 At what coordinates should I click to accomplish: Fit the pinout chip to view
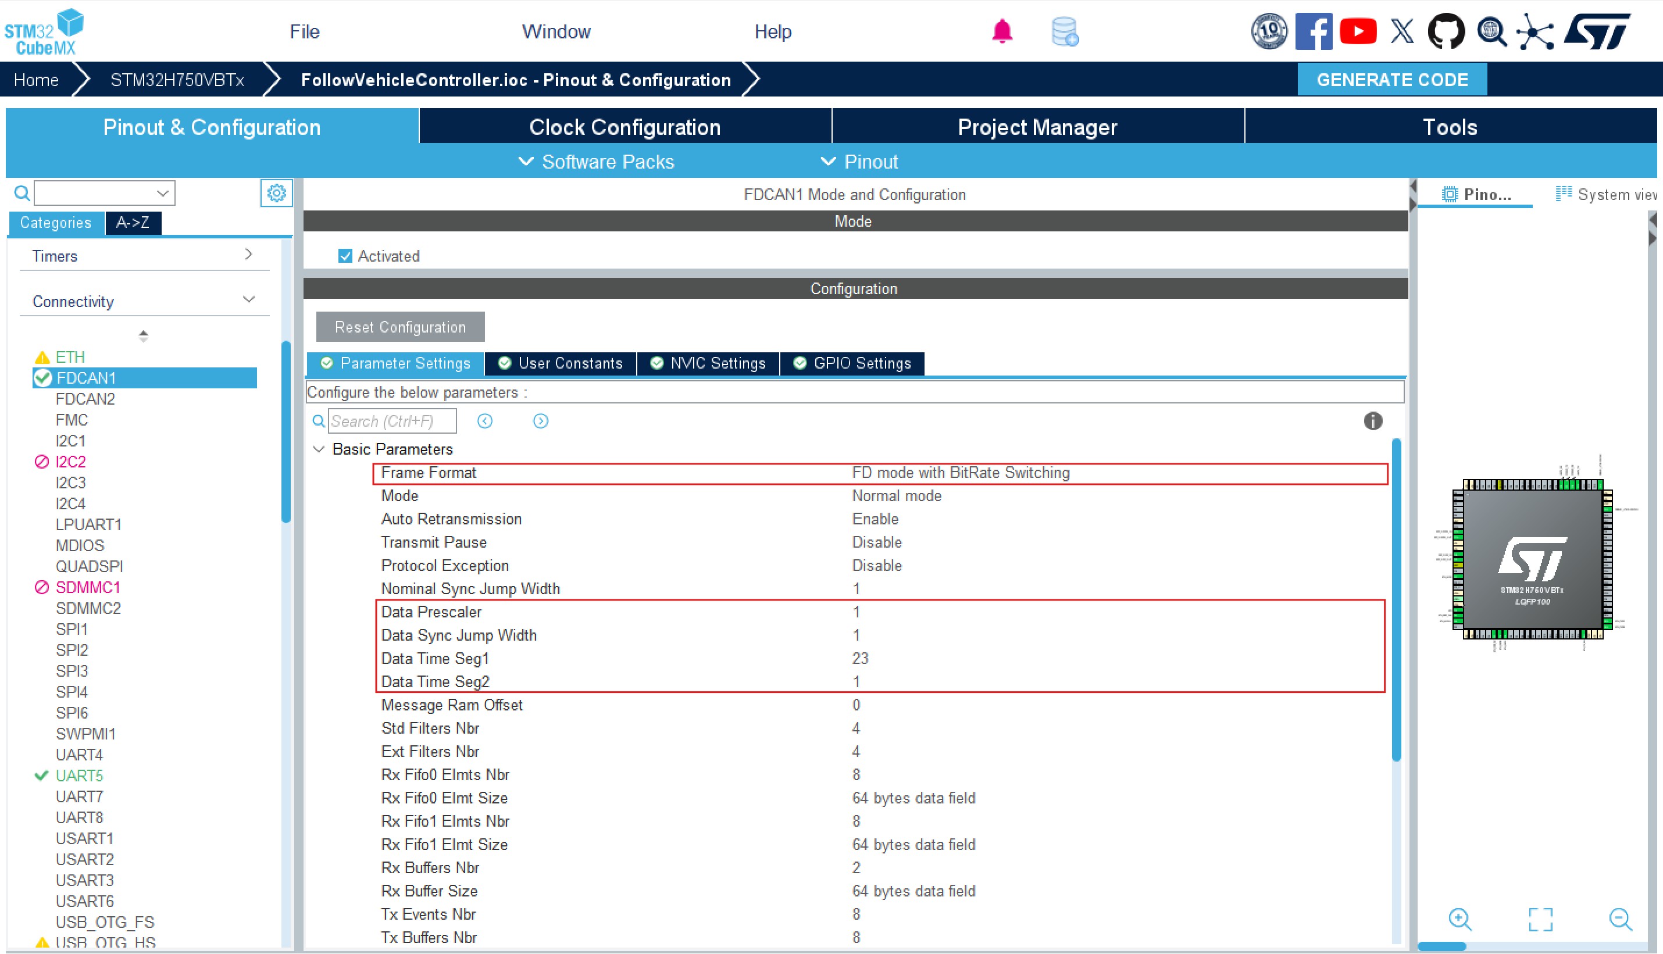[1540, 919]
